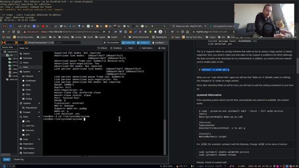Open the Shell dropdown in the node toolbar

click(130, 48)
